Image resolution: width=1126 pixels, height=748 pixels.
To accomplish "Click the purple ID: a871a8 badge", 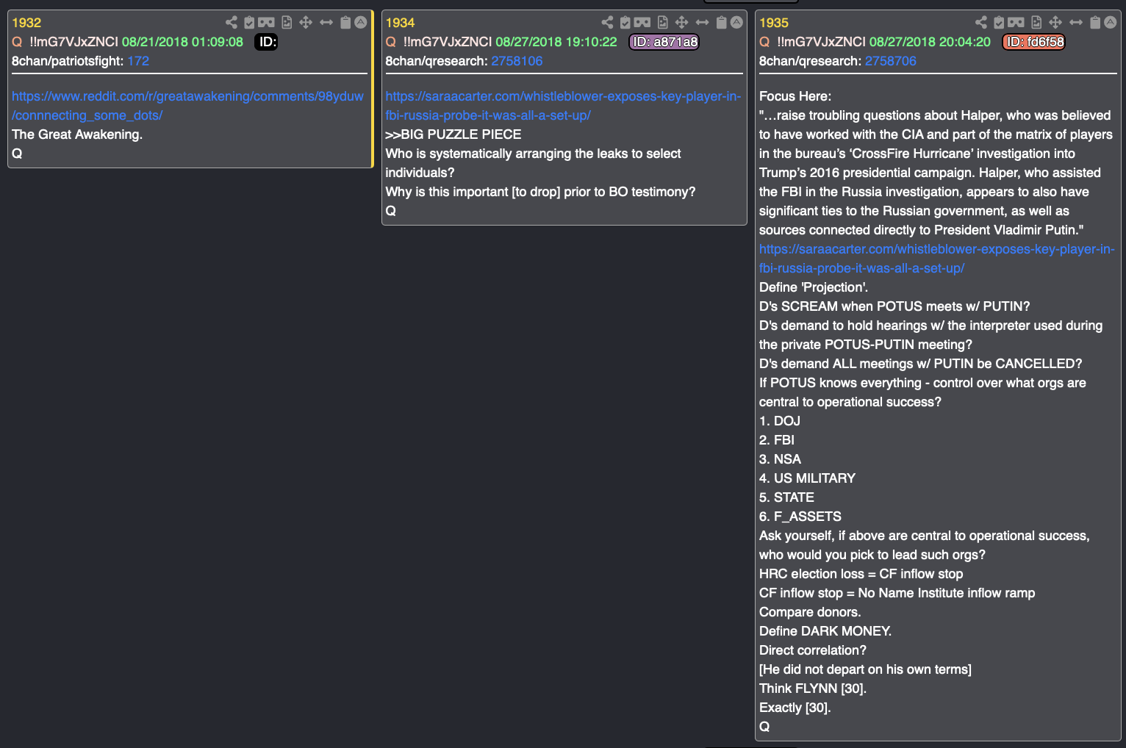I will 664,42.
